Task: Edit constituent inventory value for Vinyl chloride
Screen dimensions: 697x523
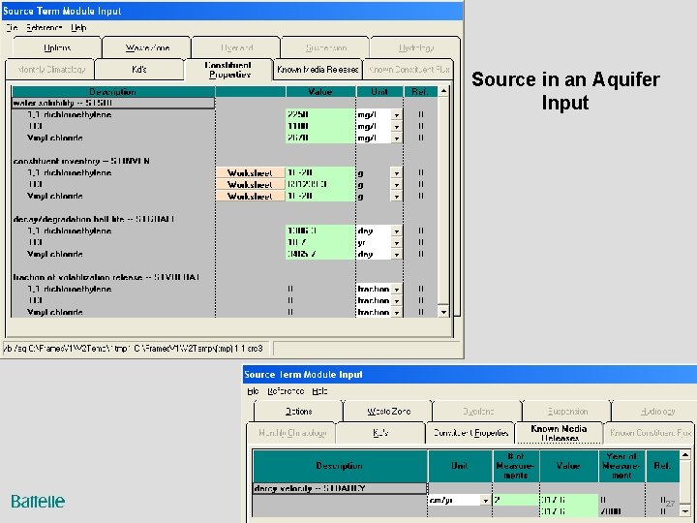Action: click(x=320, y=196)
